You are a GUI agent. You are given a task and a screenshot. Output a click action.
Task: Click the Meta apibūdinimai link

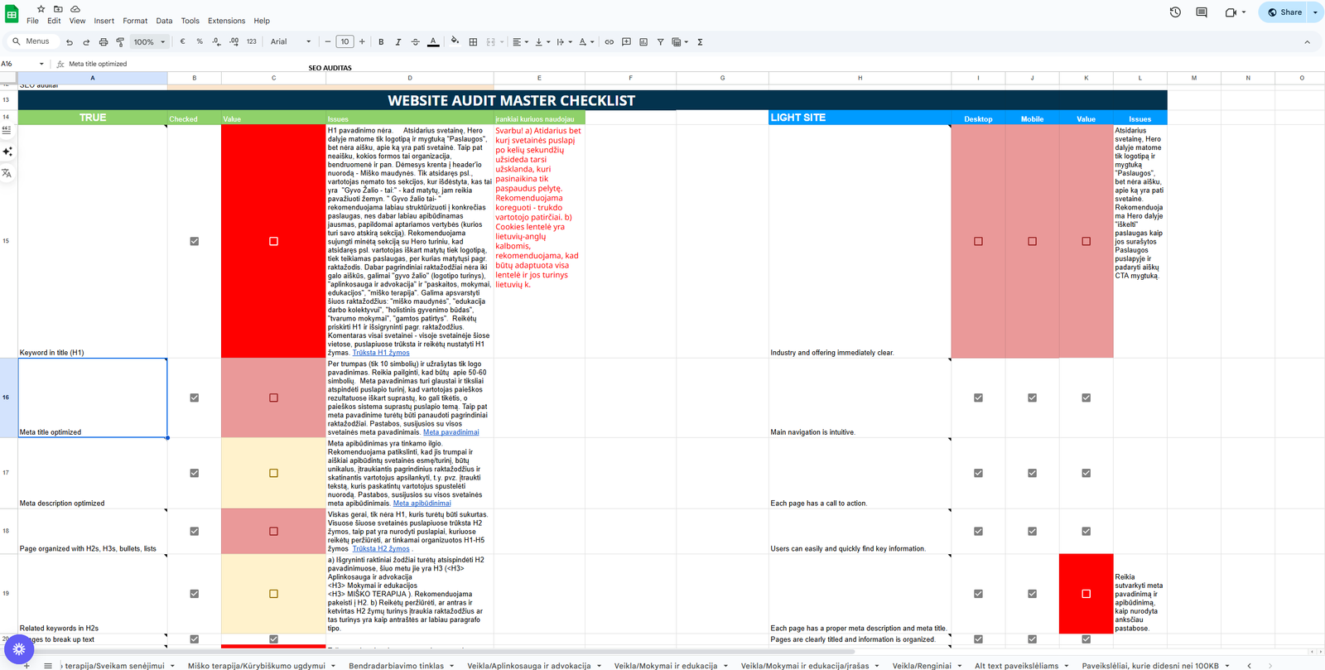coord(422,504)
